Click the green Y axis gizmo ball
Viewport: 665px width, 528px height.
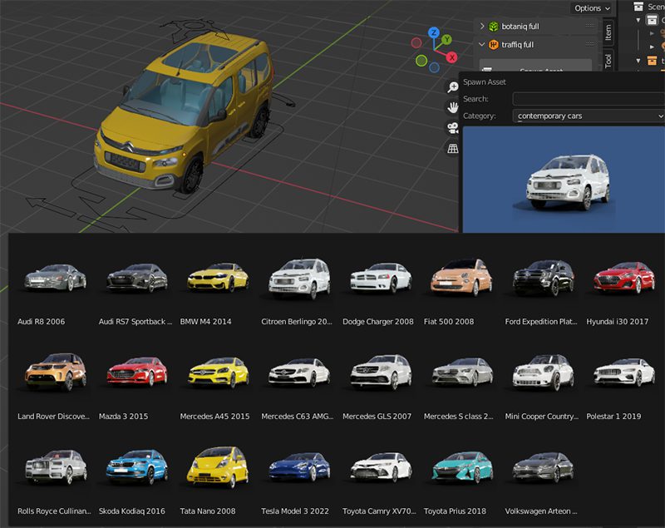tap(446, 39)
